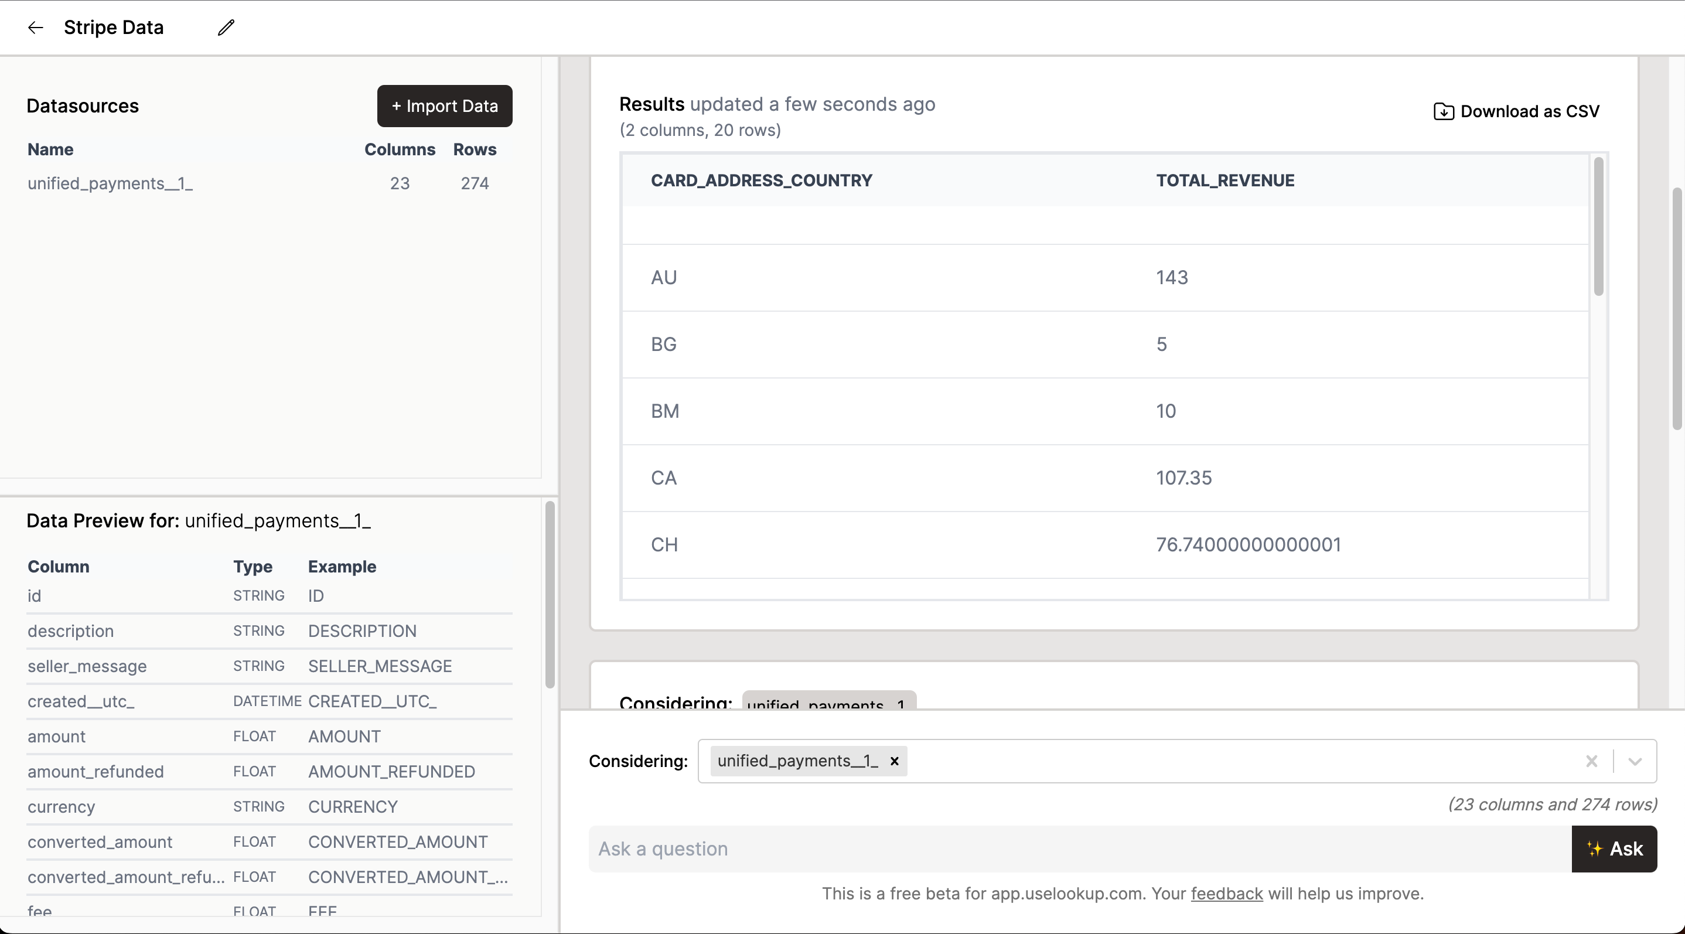Viewport: 1685px width, 934px height.
Task: Click the results table scrollbar
Action: tap(1598, 227)
